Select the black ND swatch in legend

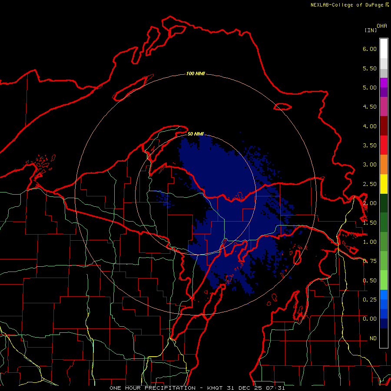[x=384, y=338]
